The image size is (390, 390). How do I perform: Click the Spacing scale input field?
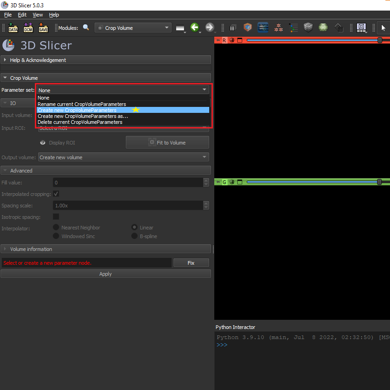click(x=128, y=206)
